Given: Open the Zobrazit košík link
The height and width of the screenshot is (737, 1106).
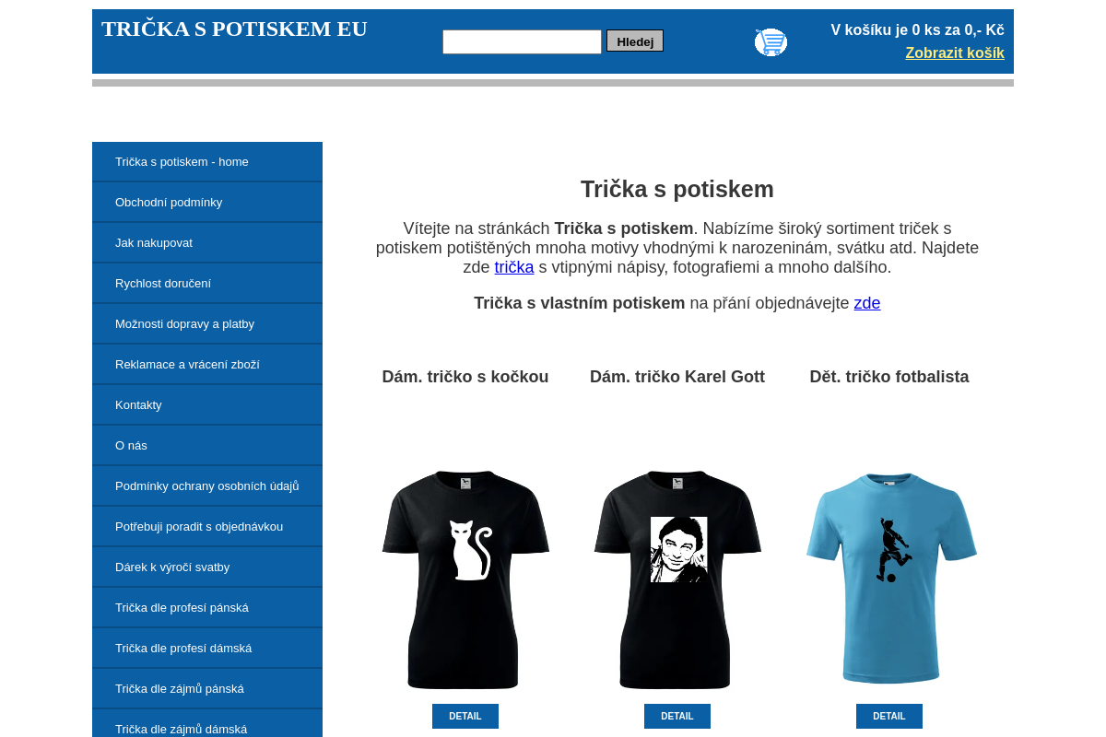Looking at the screenshot, I should (955, 53).
